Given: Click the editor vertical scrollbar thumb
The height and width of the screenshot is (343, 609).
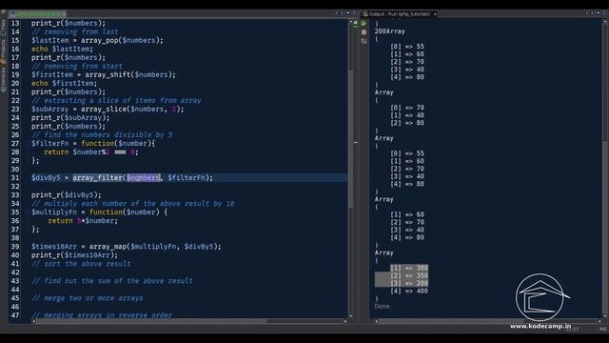Looking at the screenshot, I should [x=350, y=139].
